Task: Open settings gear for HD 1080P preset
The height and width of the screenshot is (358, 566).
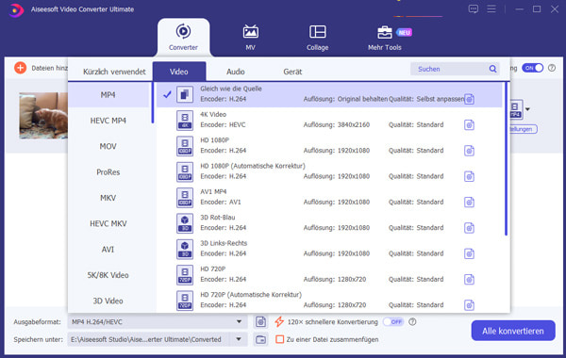Action: (469, 151)
